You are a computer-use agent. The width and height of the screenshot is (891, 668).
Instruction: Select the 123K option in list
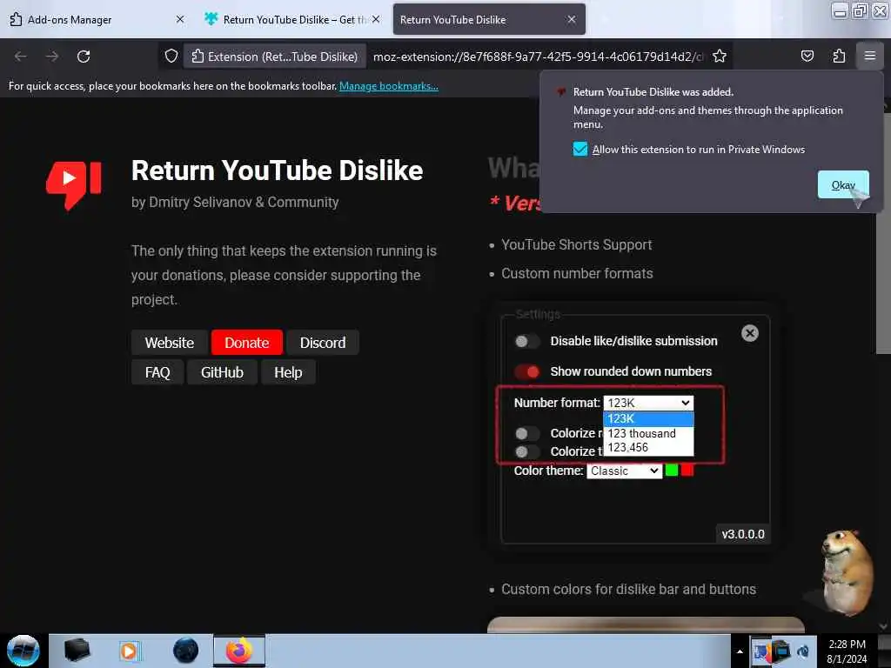pos(648,418)
